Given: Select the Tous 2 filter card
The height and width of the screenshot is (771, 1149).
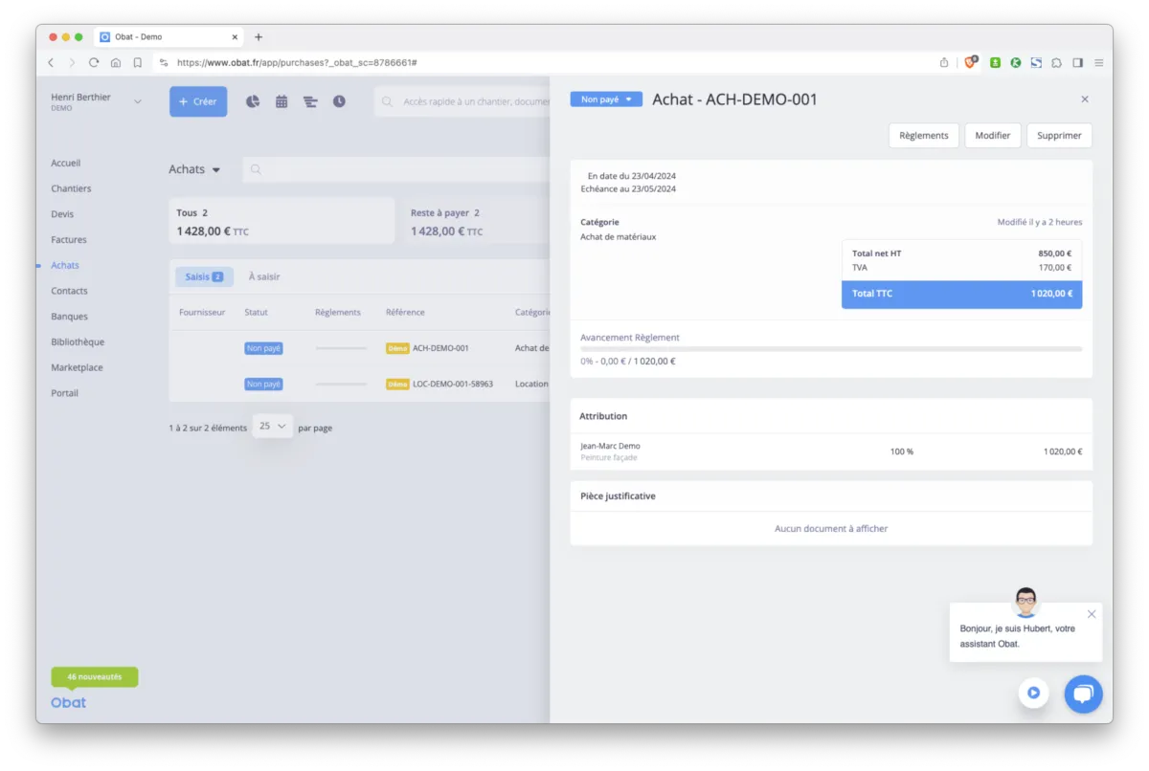Looking at the screenshot, I should pos(282,221).
